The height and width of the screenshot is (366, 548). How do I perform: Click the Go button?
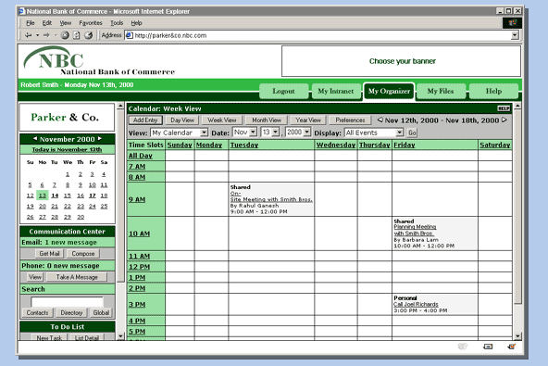coord(412,133)
